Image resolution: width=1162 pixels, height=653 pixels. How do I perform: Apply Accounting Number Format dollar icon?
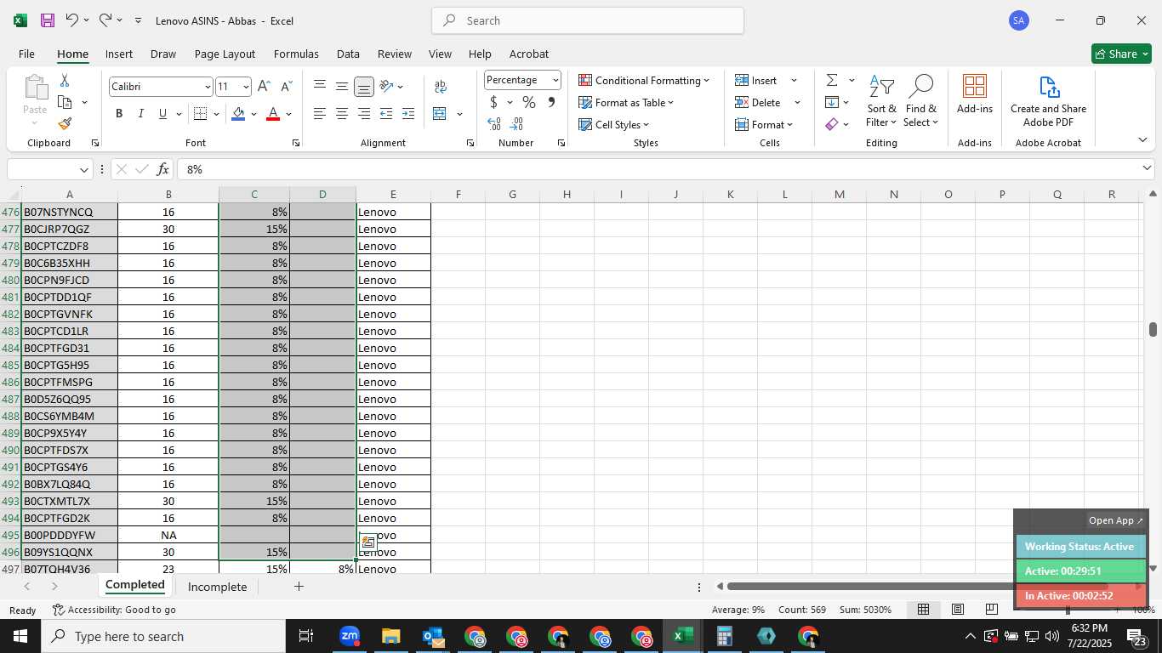click(493, 102)
